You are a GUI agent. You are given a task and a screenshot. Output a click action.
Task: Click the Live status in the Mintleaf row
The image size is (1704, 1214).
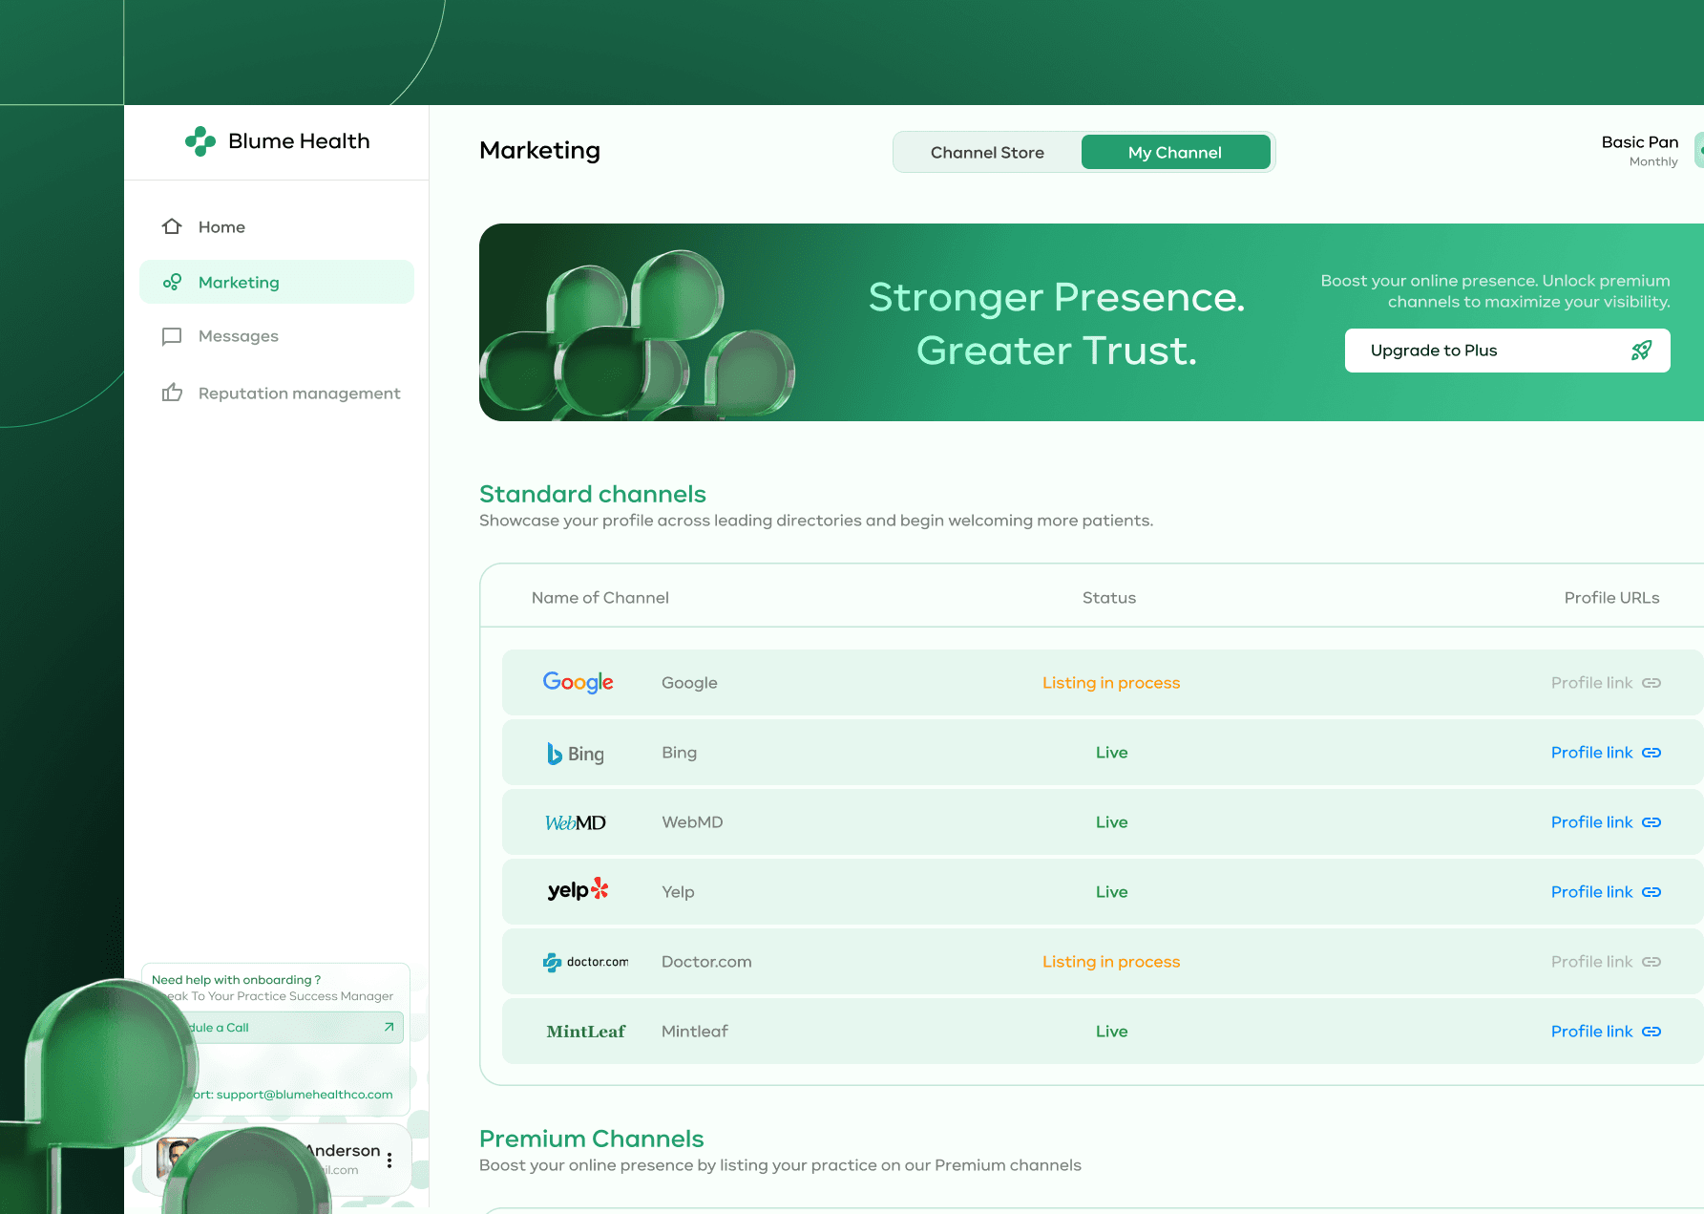pos(1112,1032)
